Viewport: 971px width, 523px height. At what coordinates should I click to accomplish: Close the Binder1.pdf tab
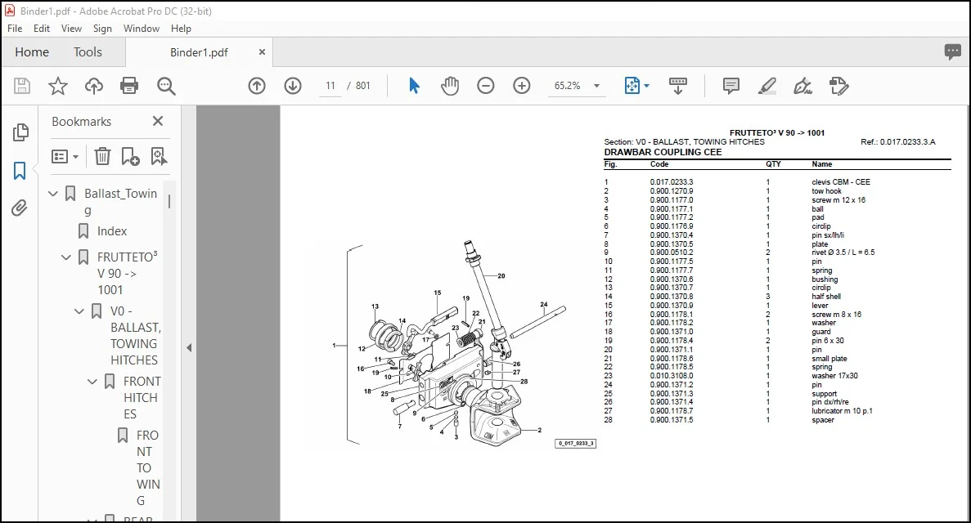click(262, 52)
